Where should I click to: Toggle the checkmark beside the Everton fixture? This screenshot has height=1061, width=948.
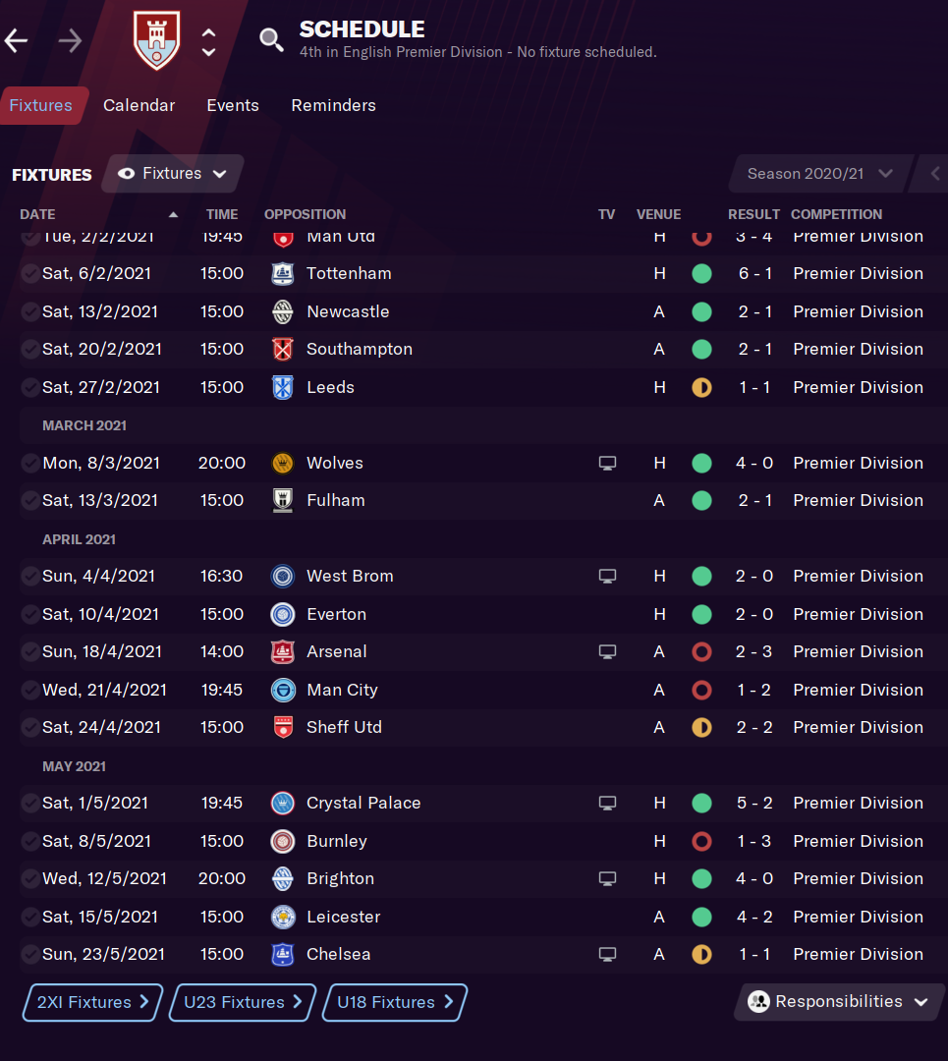(x=30, y=614)
